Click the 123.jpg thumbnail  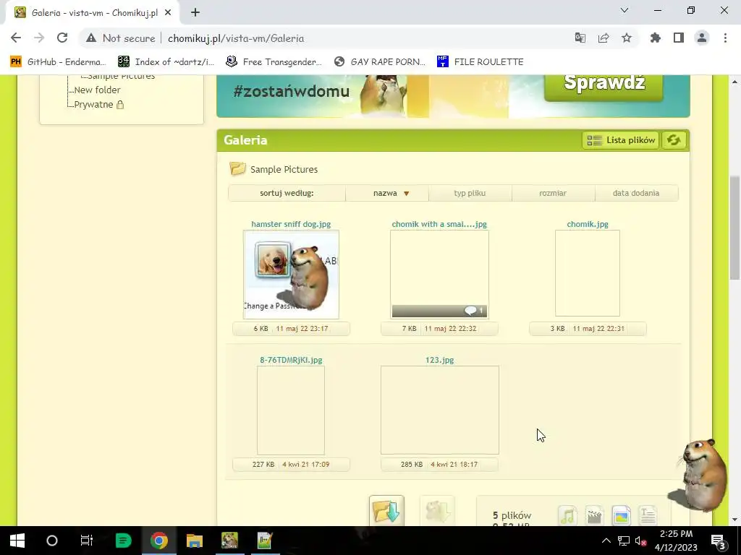pos(439,410)
